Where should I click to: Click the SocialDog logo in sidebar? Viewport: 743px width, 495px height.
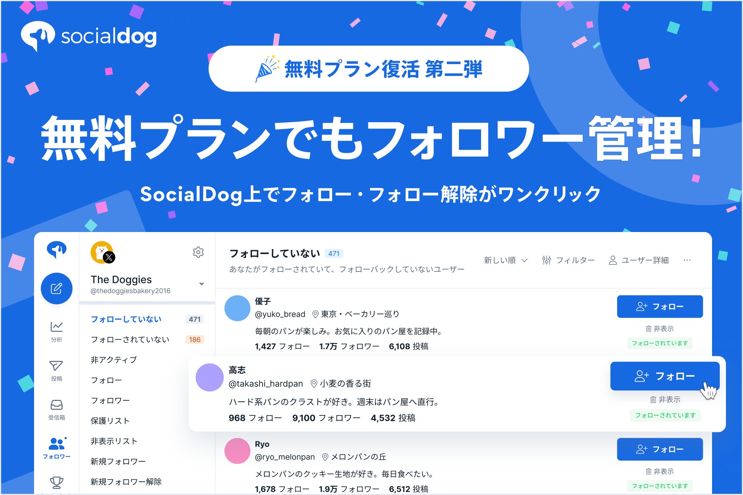click(56, 250)
